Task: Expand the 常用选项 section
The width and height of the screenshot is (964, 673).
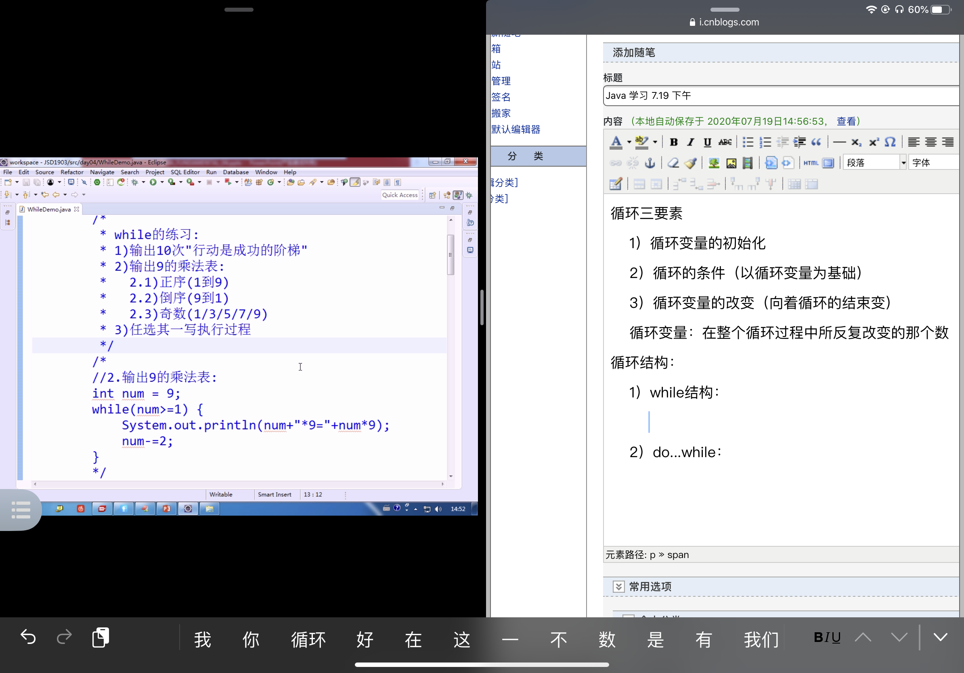Action: click(618, 587)
